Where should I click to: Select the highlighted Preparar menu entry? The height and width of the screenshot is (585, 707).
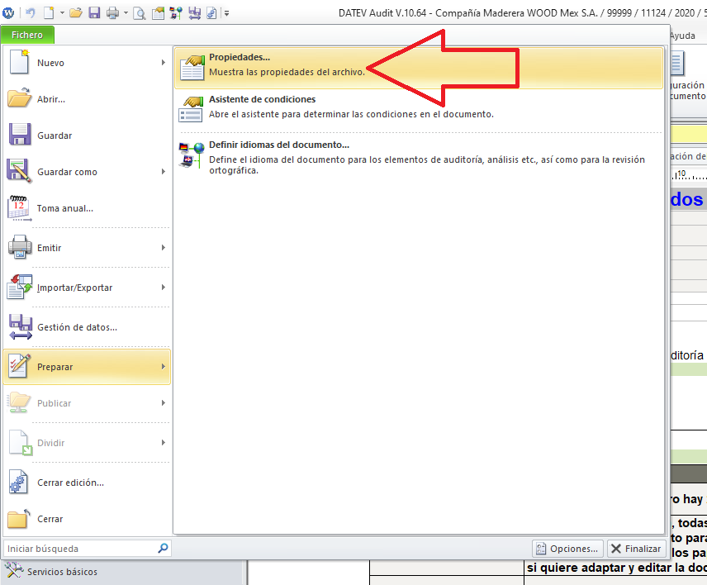click(86, 367)
